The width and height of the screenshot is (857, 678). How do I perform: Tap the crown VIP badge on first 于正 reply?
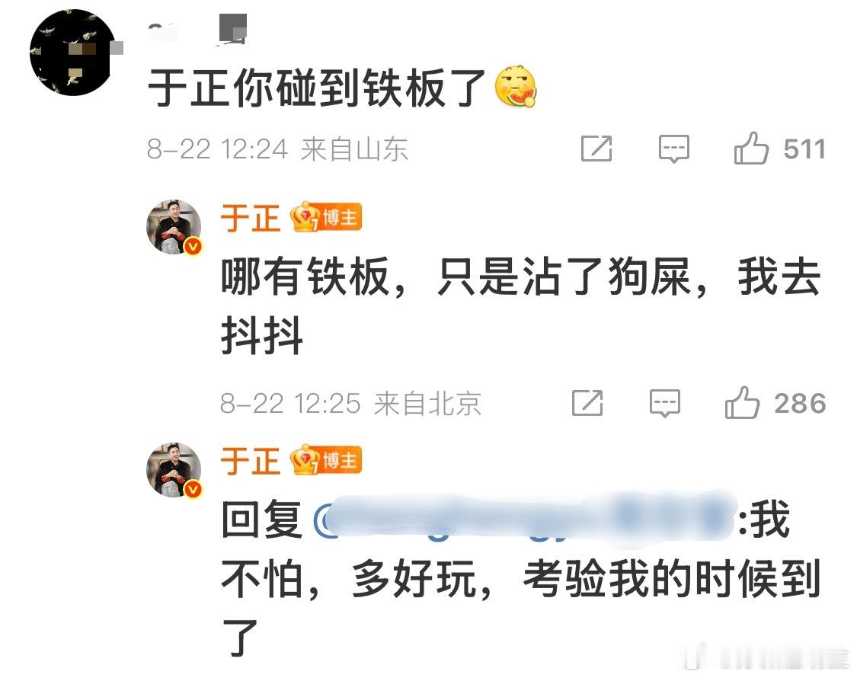point(305,216)
